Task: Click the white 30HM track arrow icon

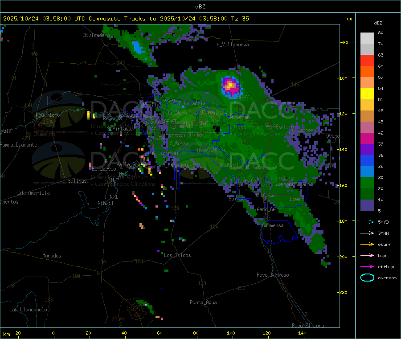Action: [x=367, y=233]
